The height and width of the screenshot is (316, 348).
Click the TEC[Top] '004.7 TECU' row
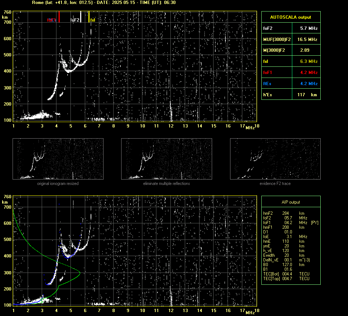pos(286,278)
